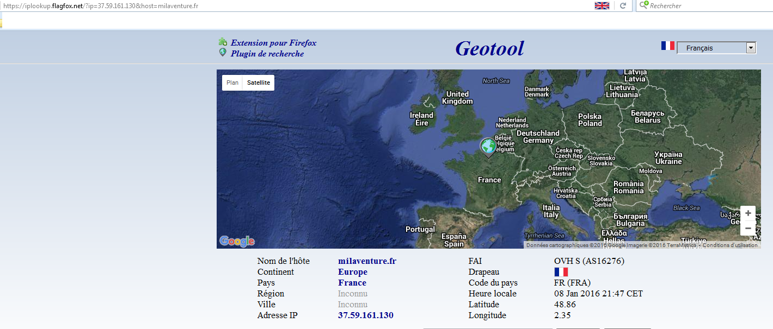Click the FAI label
The image size is (773, 329).
pyautogui.click(x=475, y=261)
